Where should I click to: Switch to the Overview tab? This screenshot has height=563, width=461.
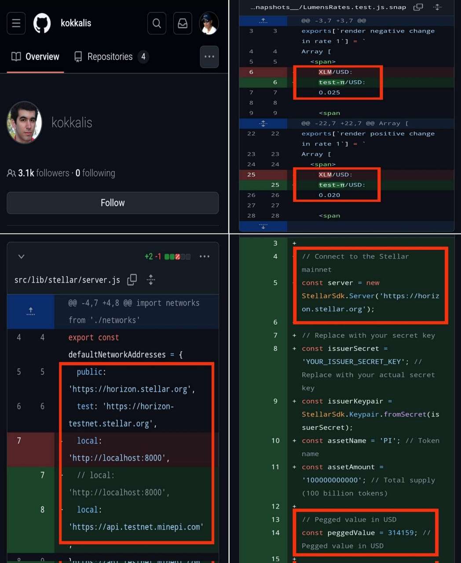(36, 57)
